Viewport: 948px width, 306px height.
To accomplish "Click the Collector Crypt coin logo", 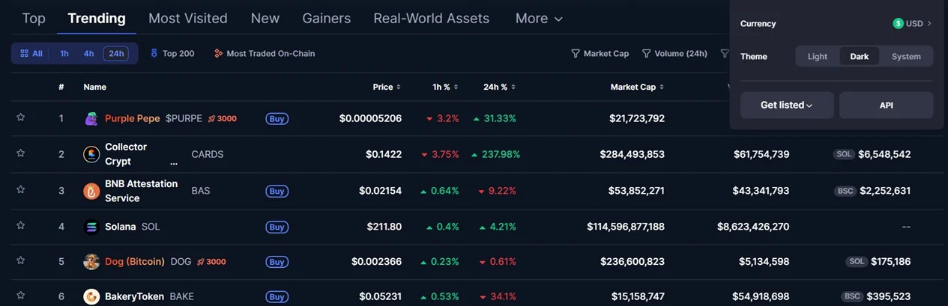I will 91,154.
